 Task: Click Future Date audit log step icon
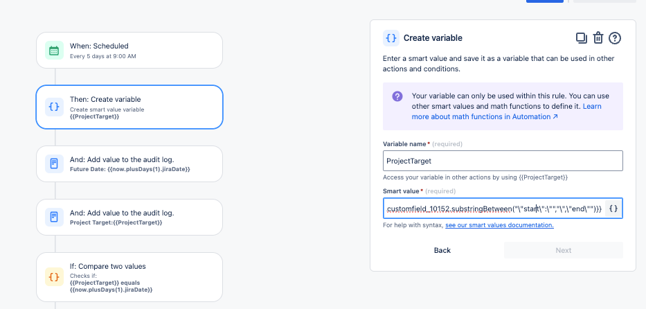(54, 164)
